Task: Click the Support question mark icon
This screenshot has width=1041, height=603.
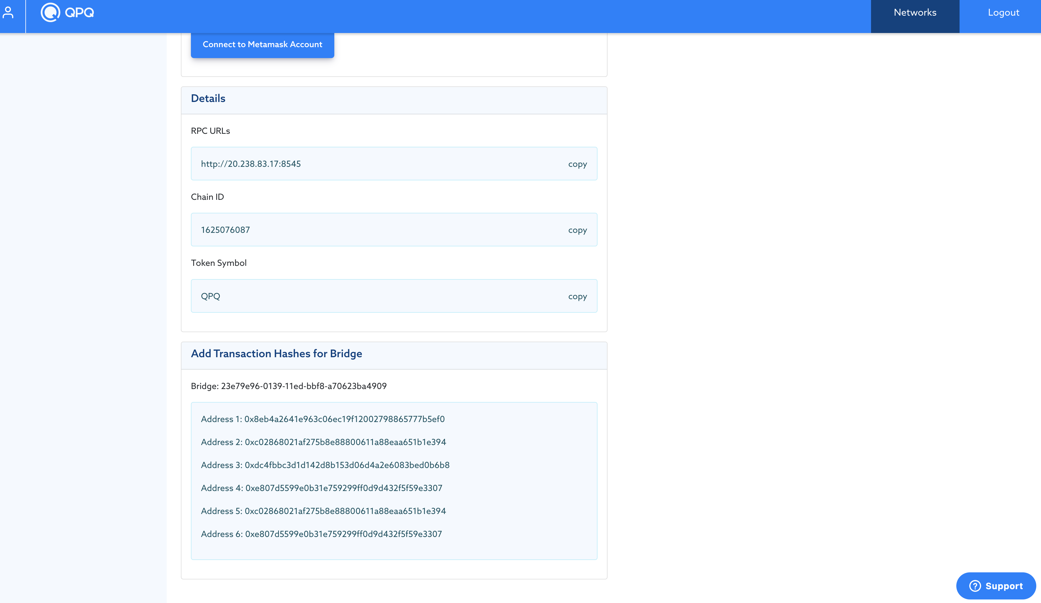Action: [975, 586]
